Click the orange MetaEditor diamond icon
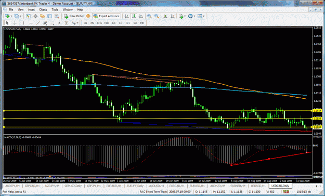The image size is (325, 196). click(88, 16)
